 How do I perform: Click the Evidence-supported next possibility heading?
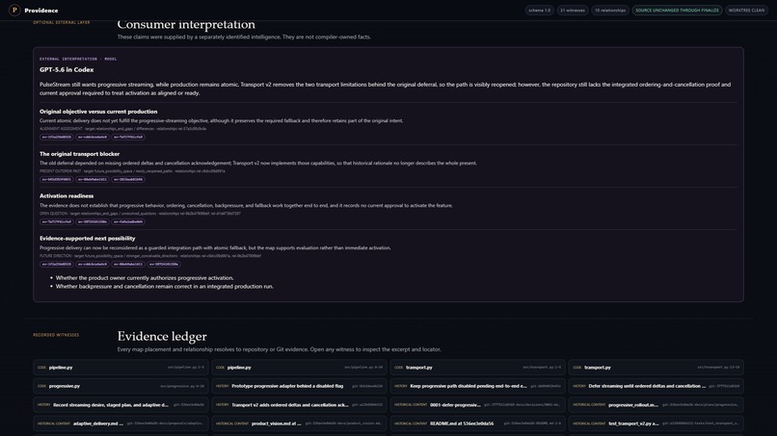87,239
